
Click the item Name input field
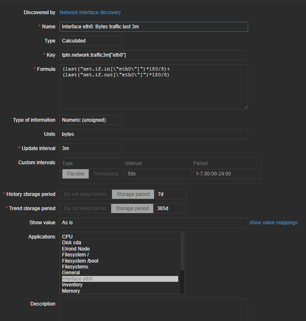(154, 27)
